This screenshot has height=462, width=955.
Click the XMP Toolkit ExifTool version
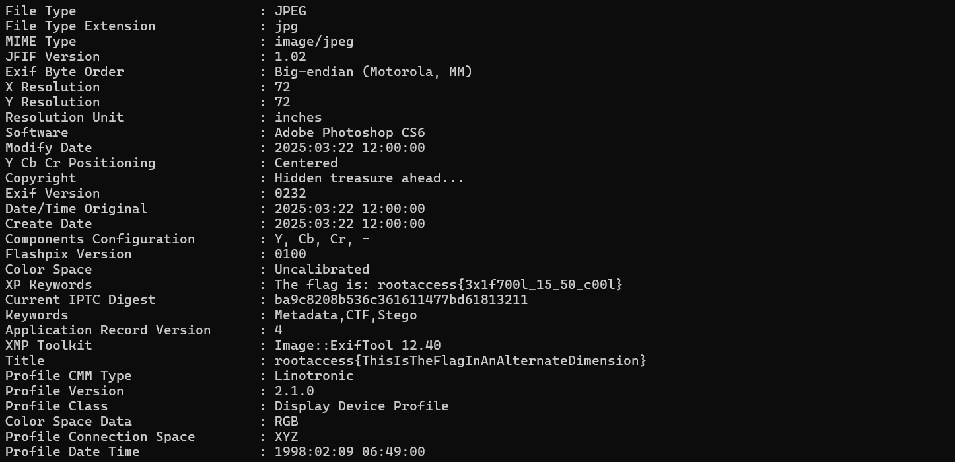(357, 345)
